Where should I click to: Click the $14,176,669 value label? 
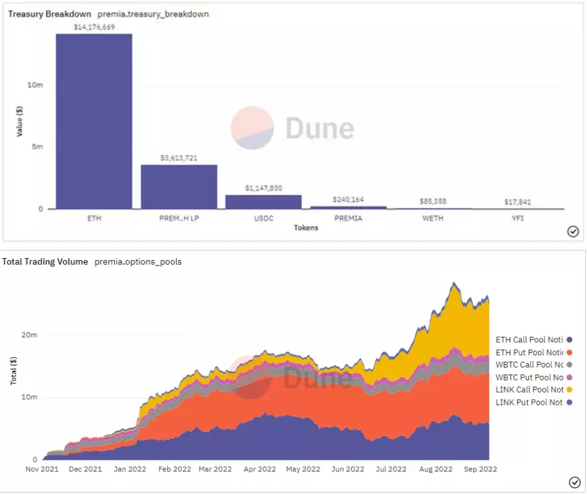pos(94,27)
